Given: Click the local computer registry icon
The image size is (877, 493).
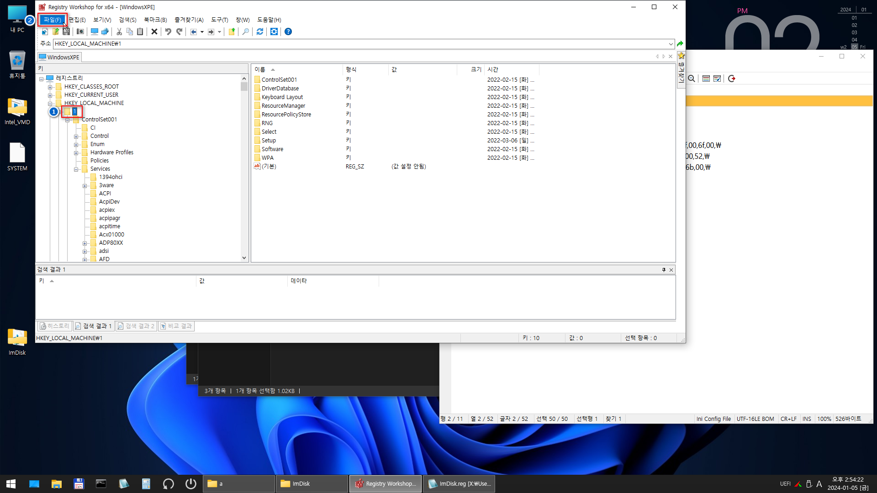Looking at the screenshot, I should pyautogui.click(x=95, y=31).
